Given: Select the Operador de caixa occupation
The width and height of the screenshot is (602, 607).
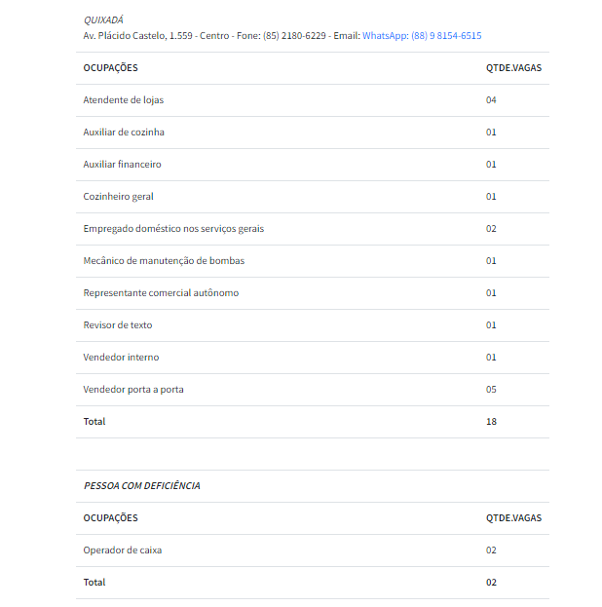Looking at the screenshot, I should (x=123, y=550).
